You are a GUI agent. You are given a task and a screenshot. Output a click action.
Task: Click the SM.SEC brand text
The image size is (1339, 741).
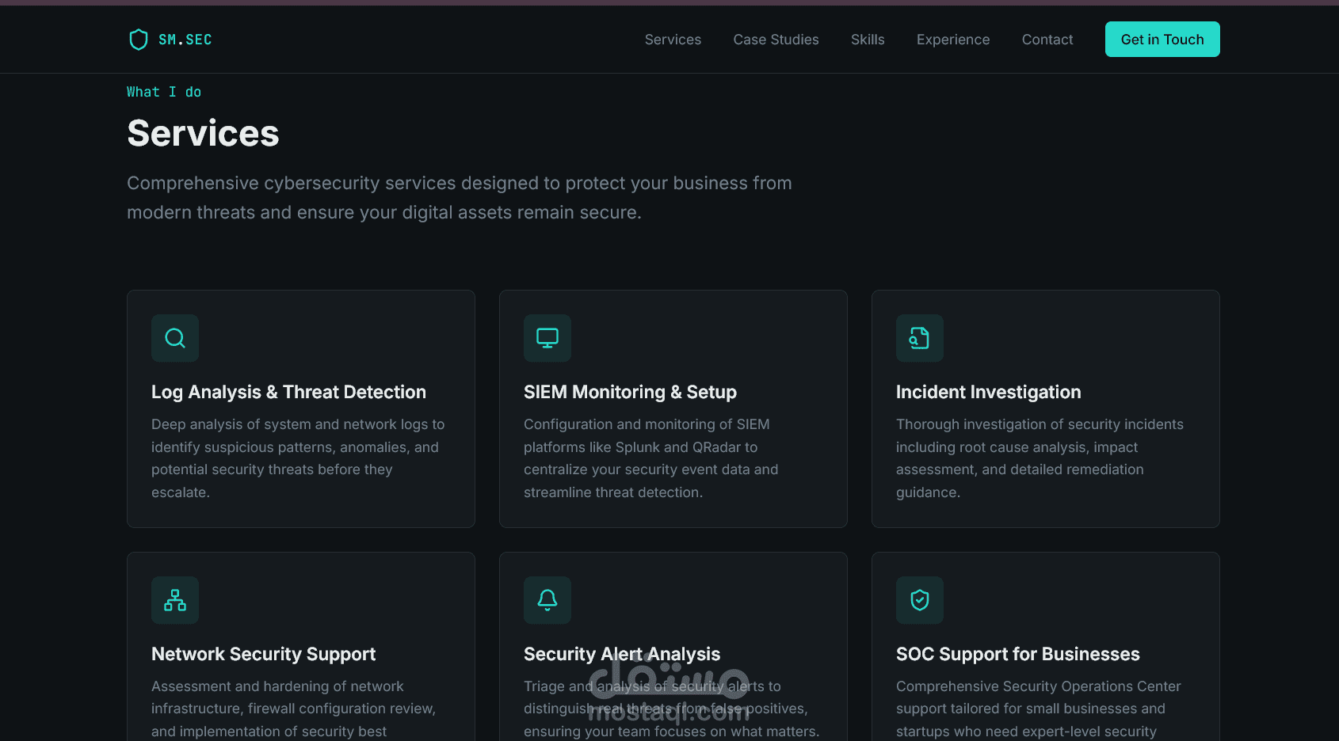185,40
